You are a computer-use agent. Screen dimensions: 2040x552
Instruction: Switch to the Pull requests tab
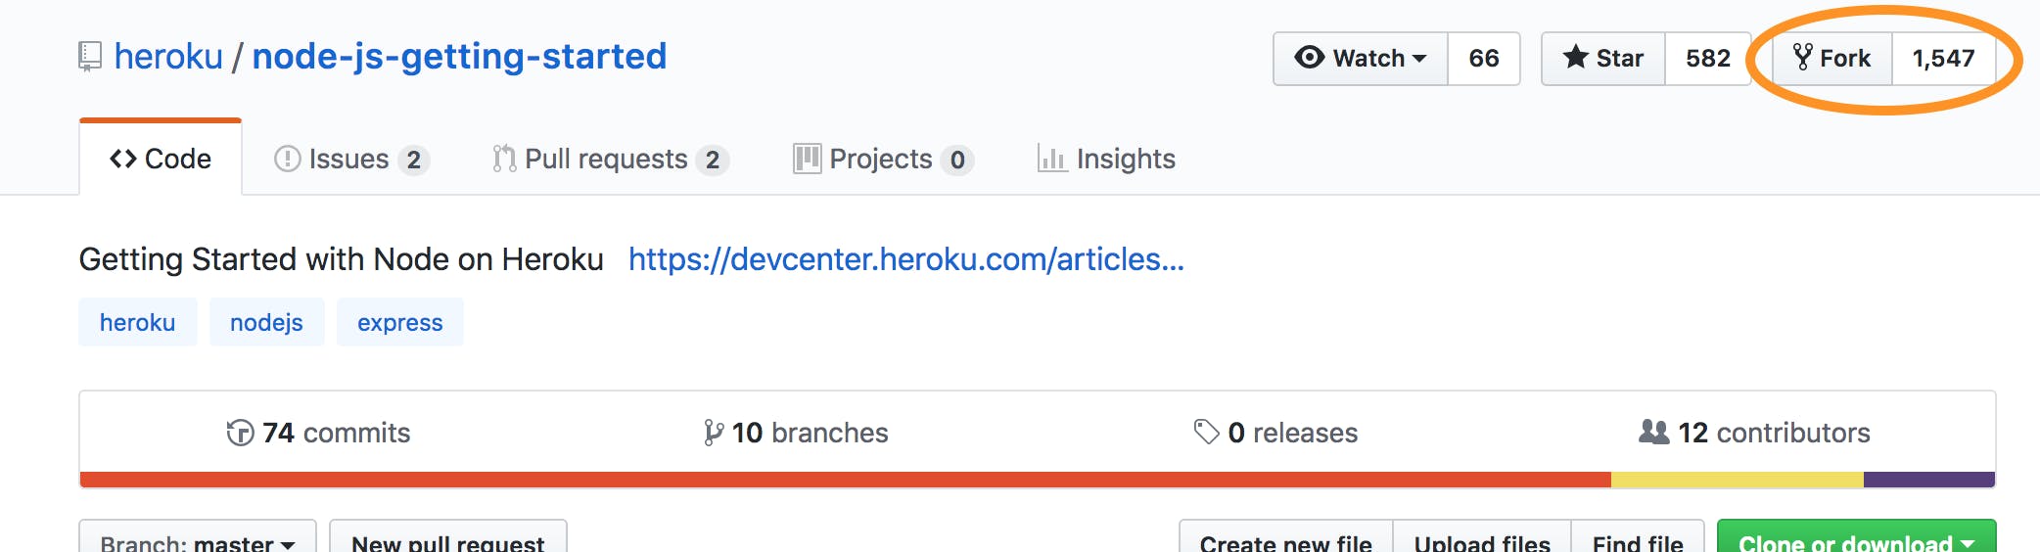pyautogui.click(x=610, y=159)
